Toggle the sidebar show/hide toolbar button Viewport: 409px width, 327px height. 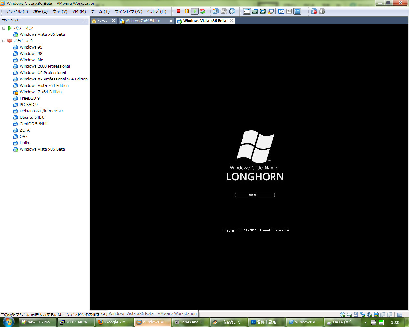tap(247, 11)
